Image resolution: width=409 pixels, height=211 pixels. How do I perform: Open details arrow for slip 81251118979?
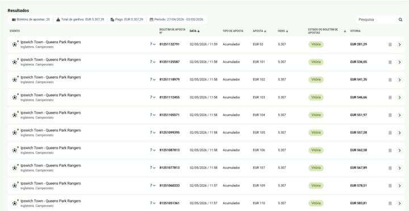(399, 80)
